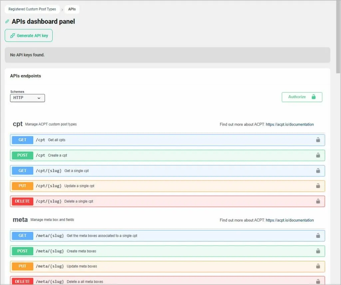Click the 'No API keys found.' message

[x=27, y=55]
